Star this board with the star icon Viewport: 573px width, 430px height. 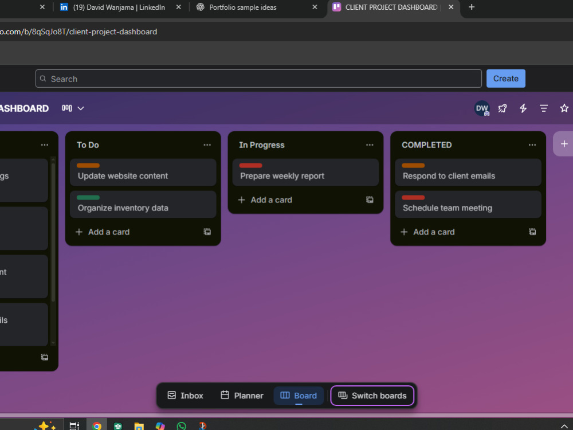click(x=564, y=108)
